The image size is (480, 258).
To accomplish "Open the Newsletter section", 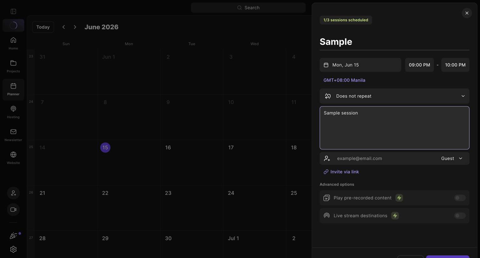I will (x=13, y=135).
